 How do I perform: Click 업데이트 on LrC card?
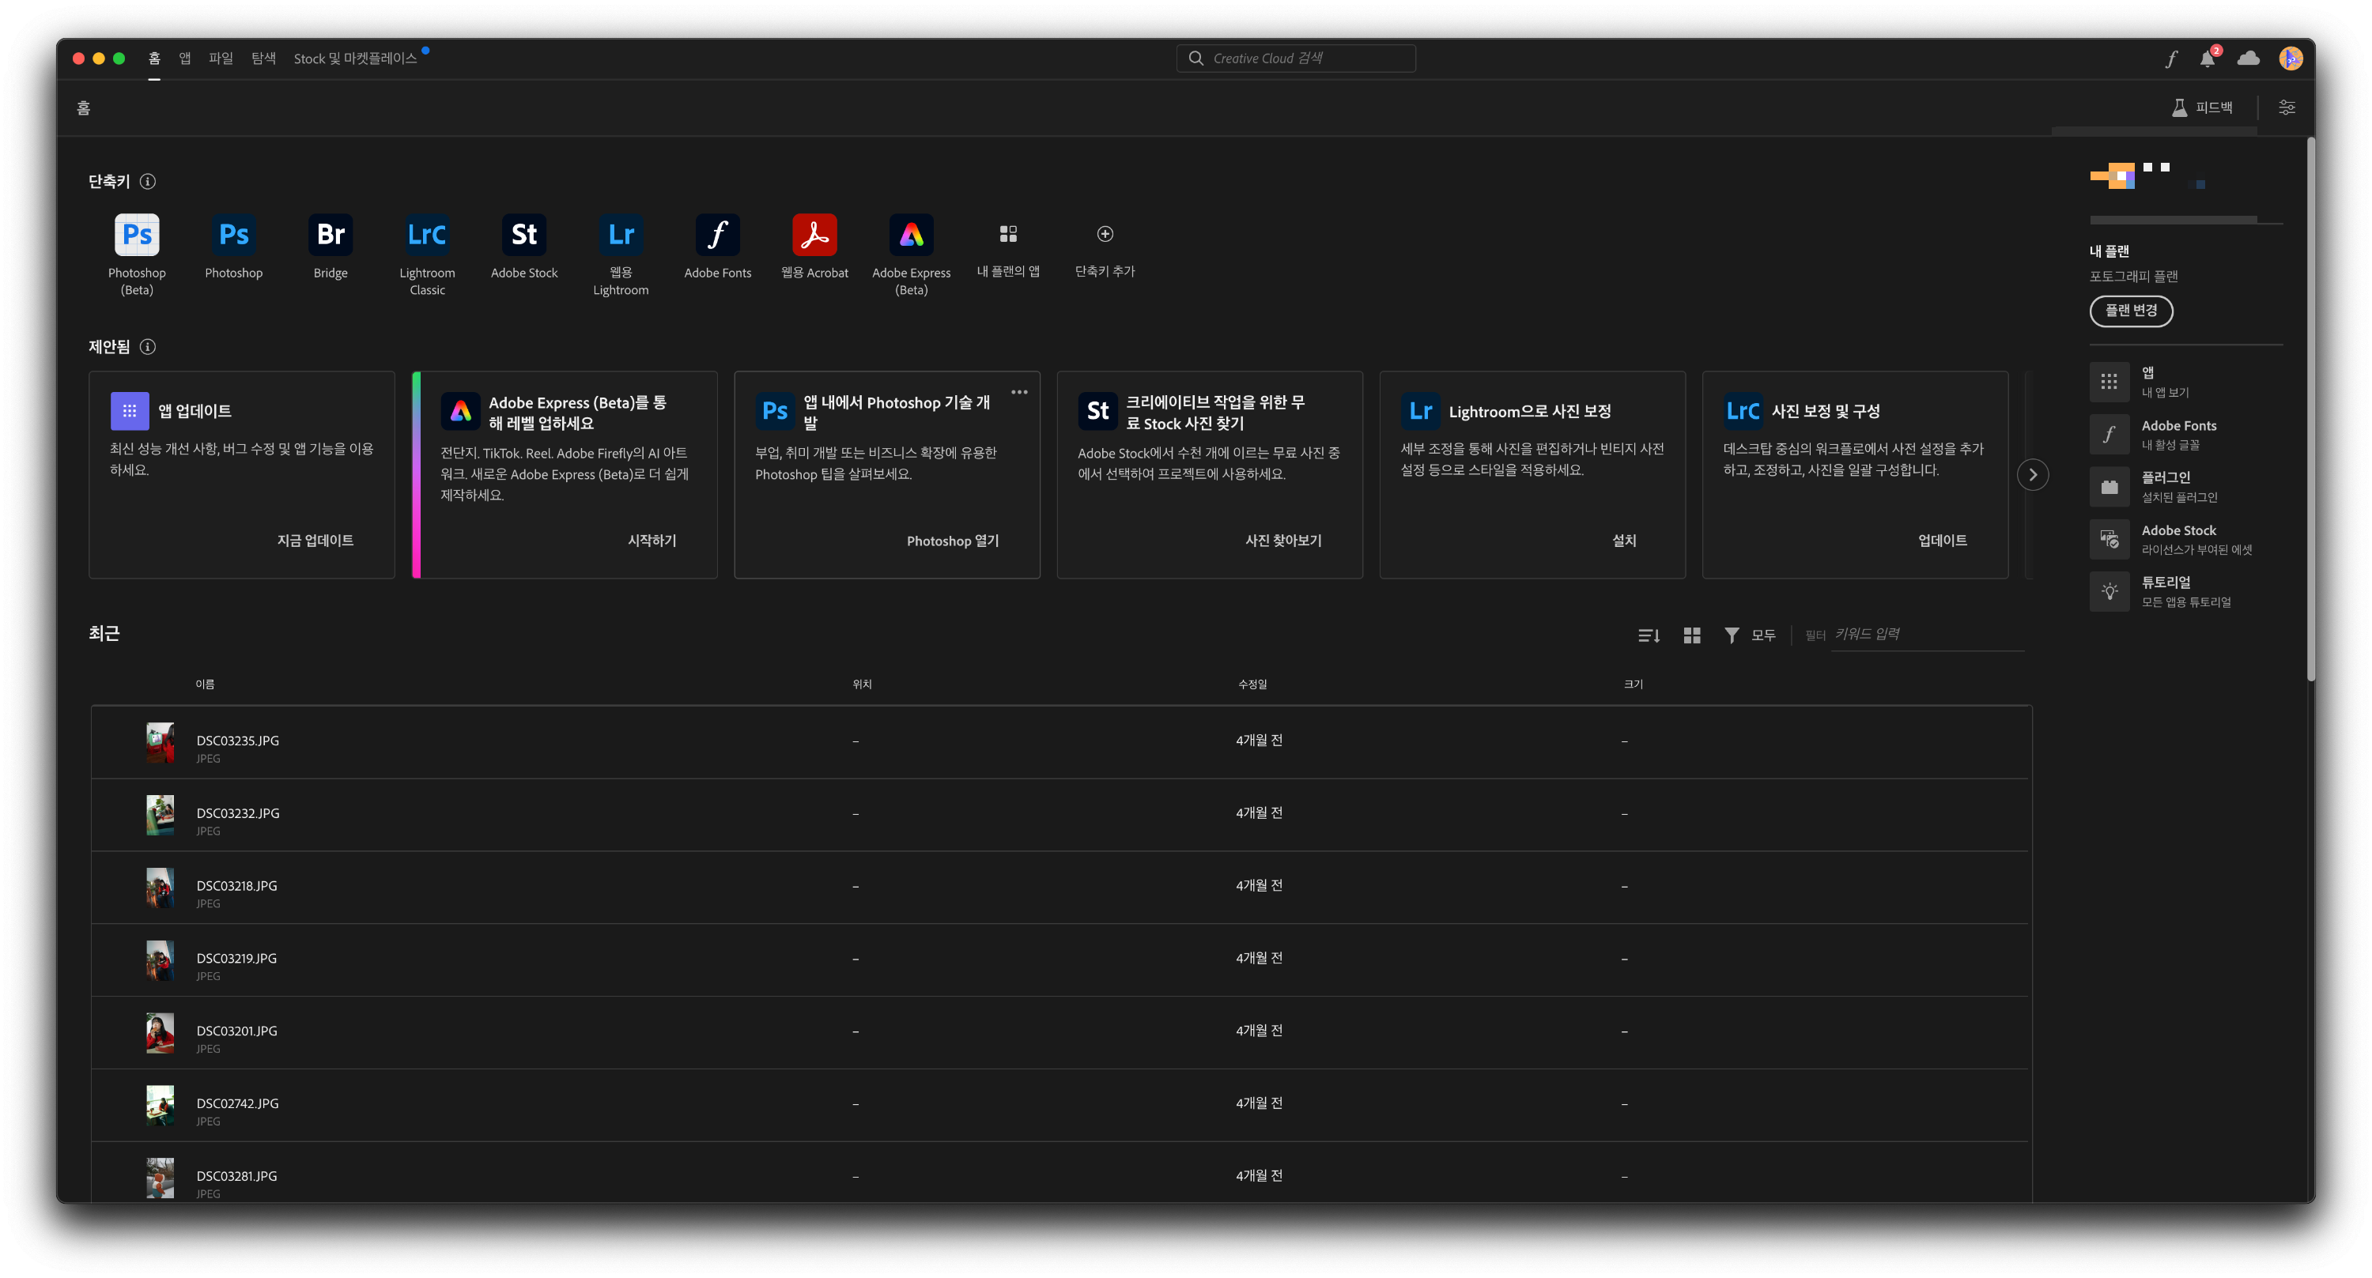click(x=1942, y=541)
